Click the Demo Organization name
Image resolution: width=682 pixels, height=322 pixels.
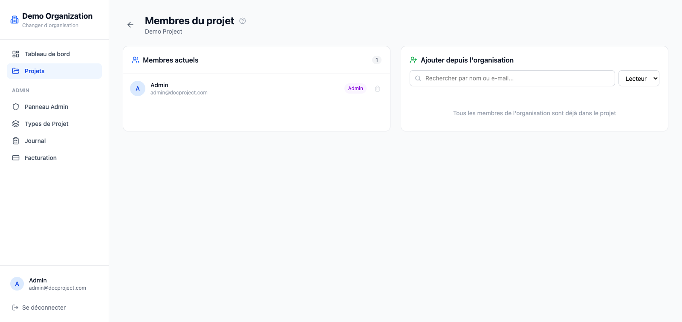coord(57,16)
